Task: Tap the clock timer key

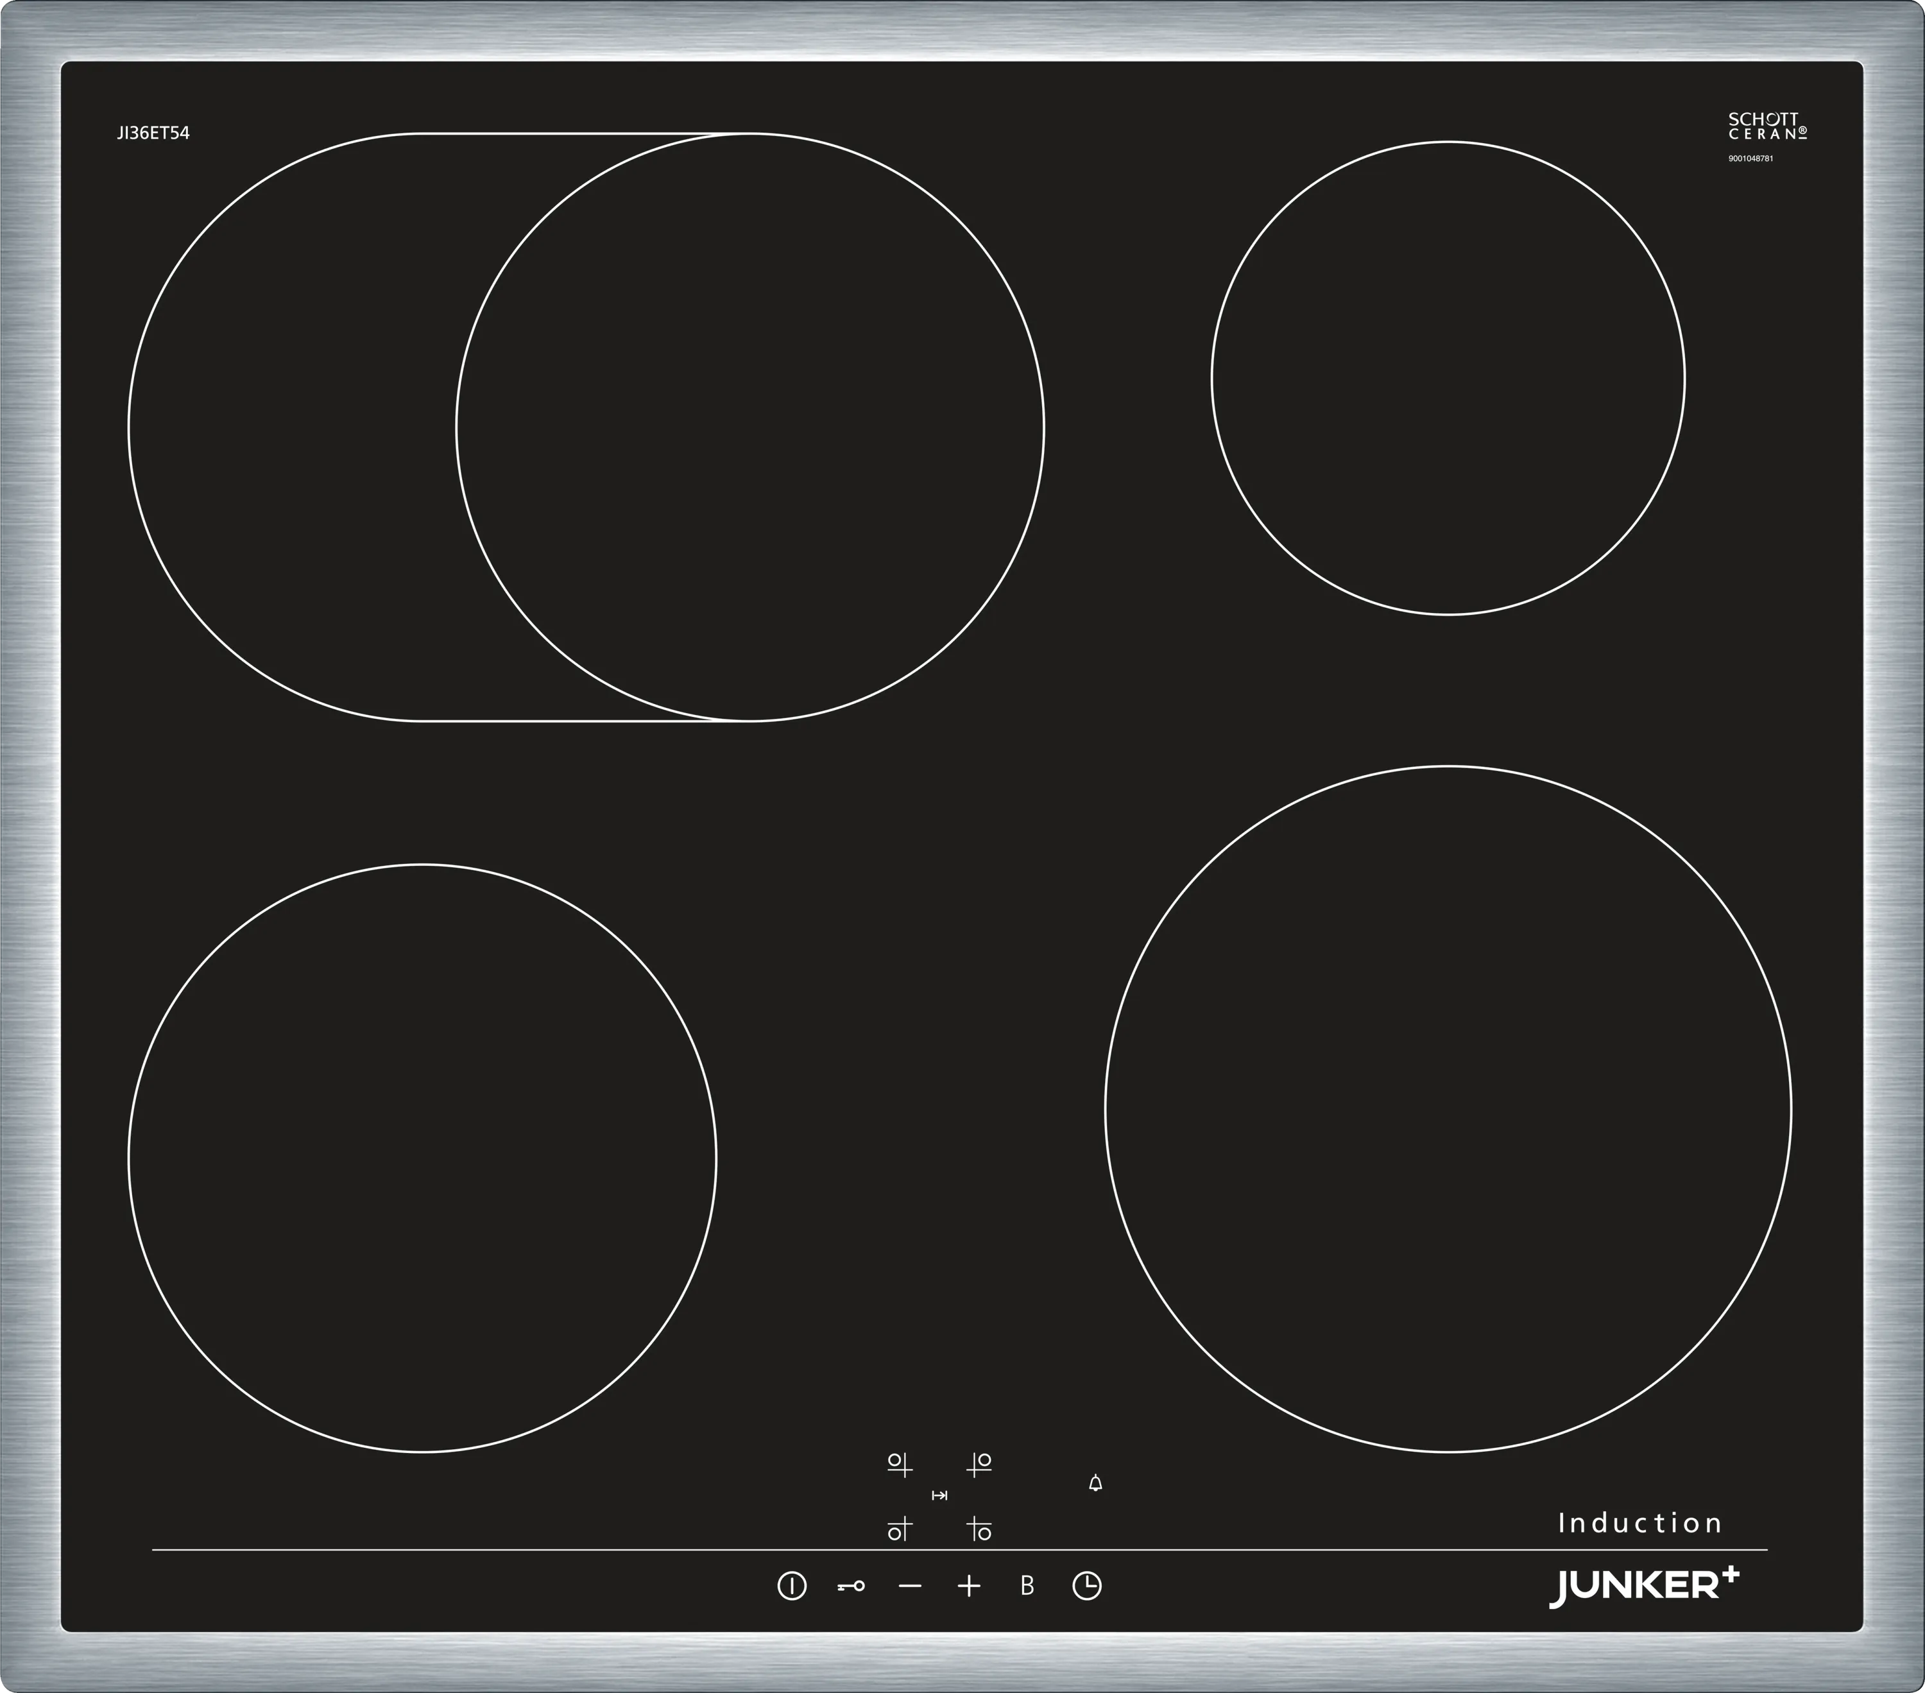Action: (1087, 1586)
